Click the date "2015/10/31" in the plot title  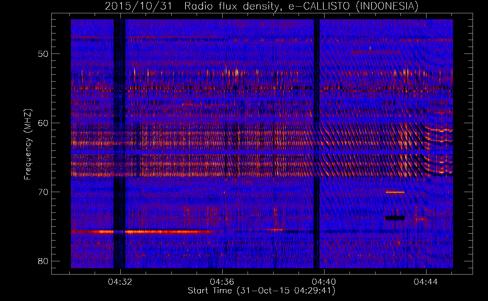click(138, 6)
